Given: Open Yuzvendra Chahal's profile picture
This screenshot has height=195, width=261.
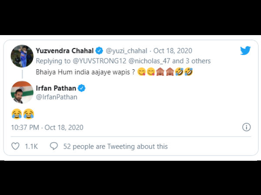Looking at the screenshot, I should (22, 55).
